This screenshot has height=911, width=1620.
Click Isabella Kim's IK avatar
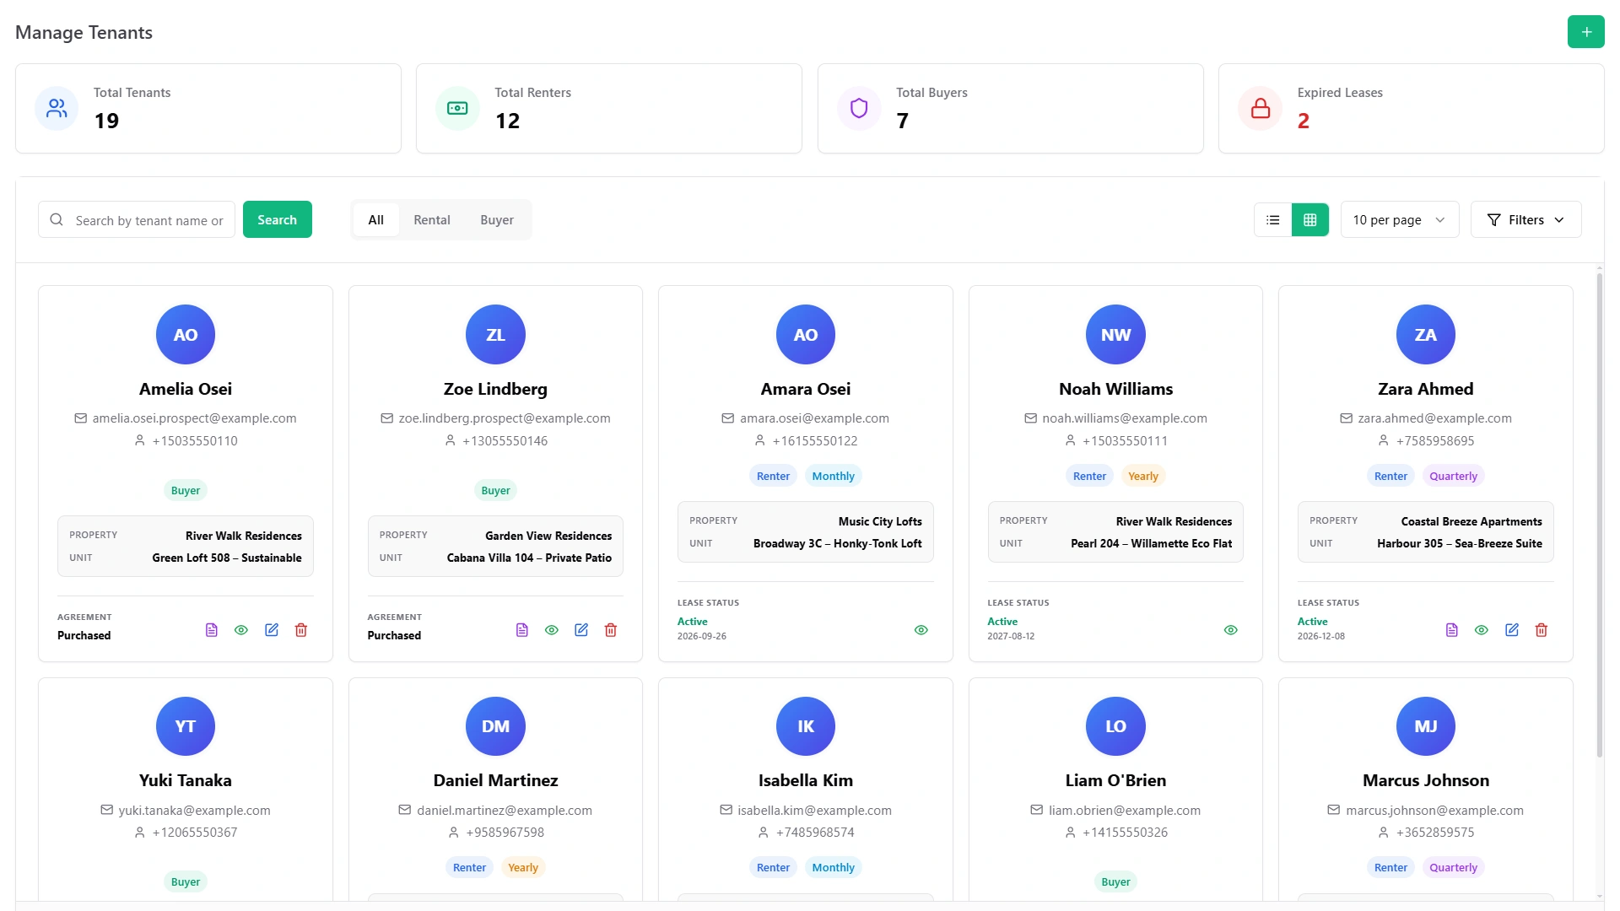(x=806, y=726)
